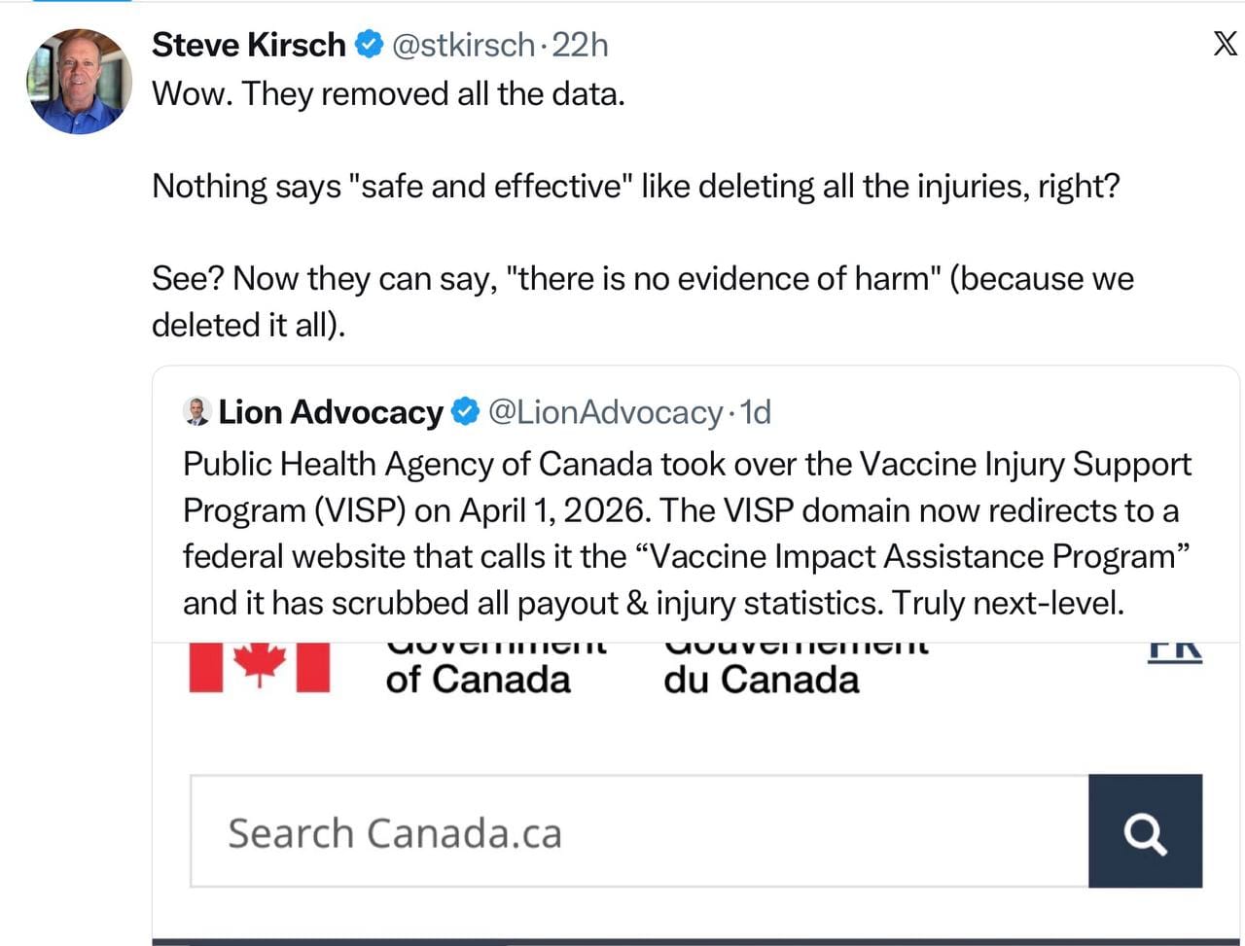Click the 1d timestamp on quoted post

point(756,412)
